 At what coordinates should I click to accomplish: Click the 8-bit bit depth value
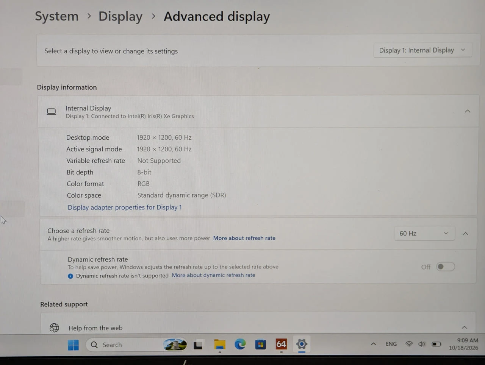click(144, 172)
